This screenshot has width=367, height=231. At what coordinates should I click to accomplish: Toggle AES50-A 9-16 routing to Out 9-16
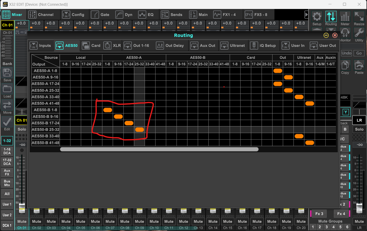point(288,77)
